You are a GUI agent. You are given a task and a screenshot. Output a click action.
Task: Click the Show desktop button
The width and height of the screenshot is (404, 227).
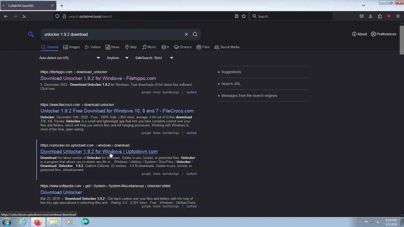tap(402, 222)
